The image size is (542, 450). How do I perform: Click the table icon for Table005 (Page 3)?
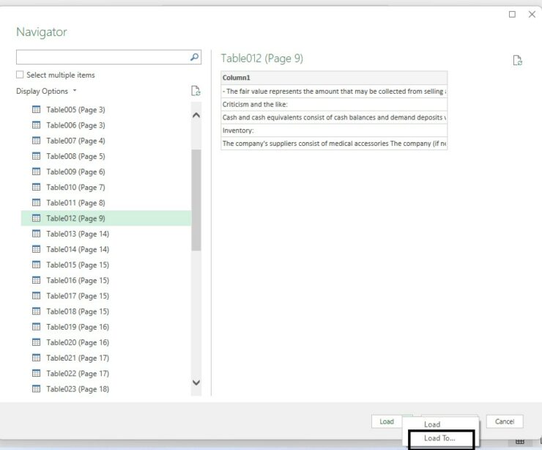pos(36,110)
